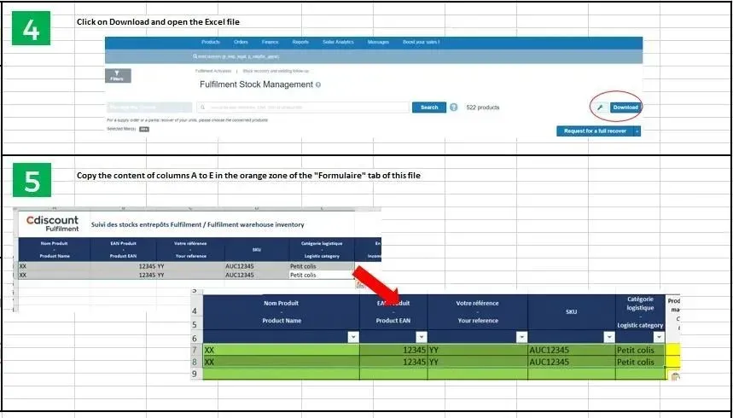Open the Nom Produit column filter dropdown
The width and height of the screenshot is (733, 418).
[x=353, y=337]
